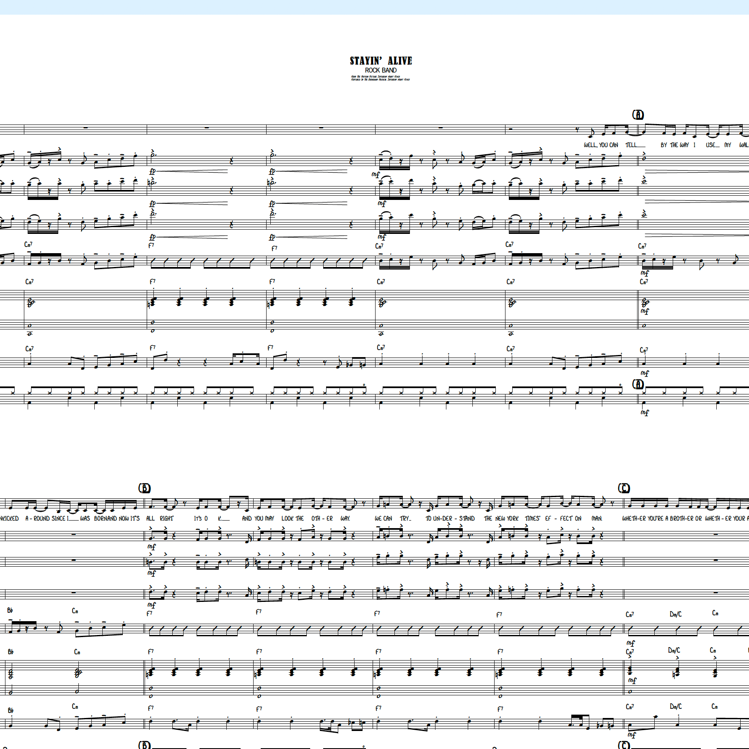Screen dimensions: 749x749
Task: Select the lyric "THE NEW YORK"
Action: click(x=501, y=518)
